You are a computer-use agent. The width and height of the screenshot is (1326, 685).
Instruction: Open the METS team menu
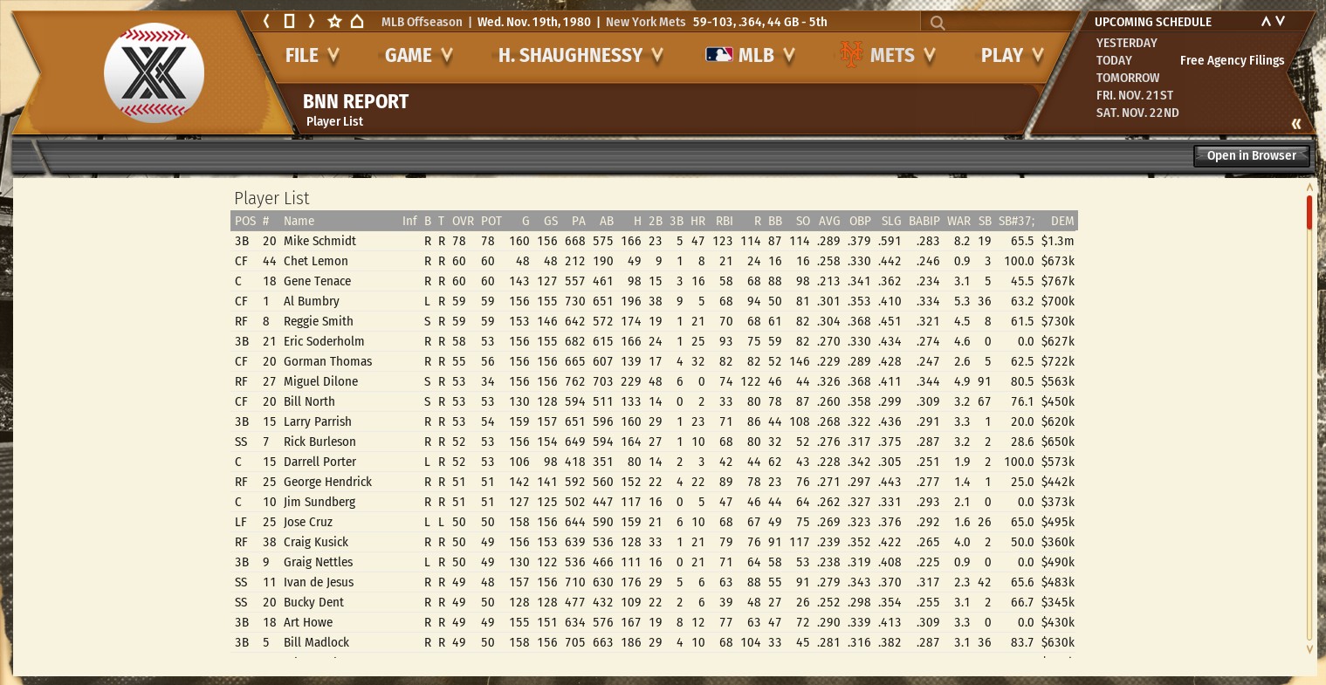point(887,56)
